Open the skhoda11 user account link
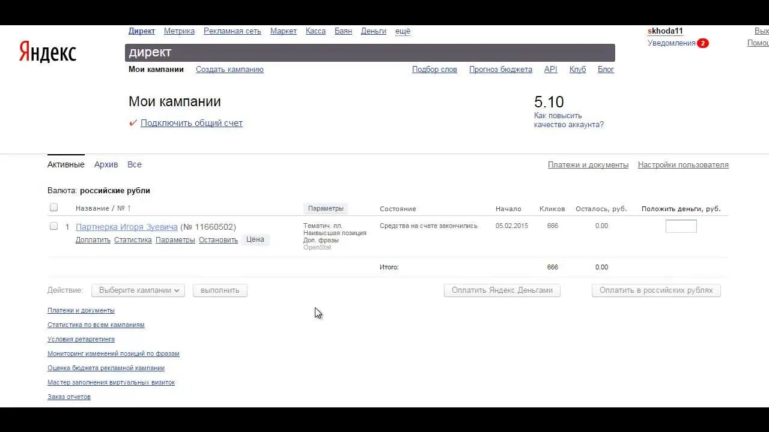 [x=665, y=31]
